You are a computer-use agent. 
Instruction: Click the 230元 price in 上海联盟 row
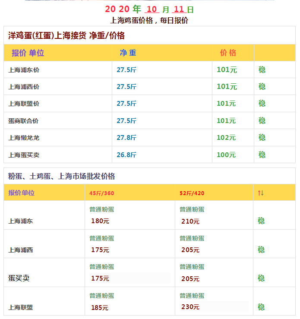pyautogui.click(x=190, y=307)
